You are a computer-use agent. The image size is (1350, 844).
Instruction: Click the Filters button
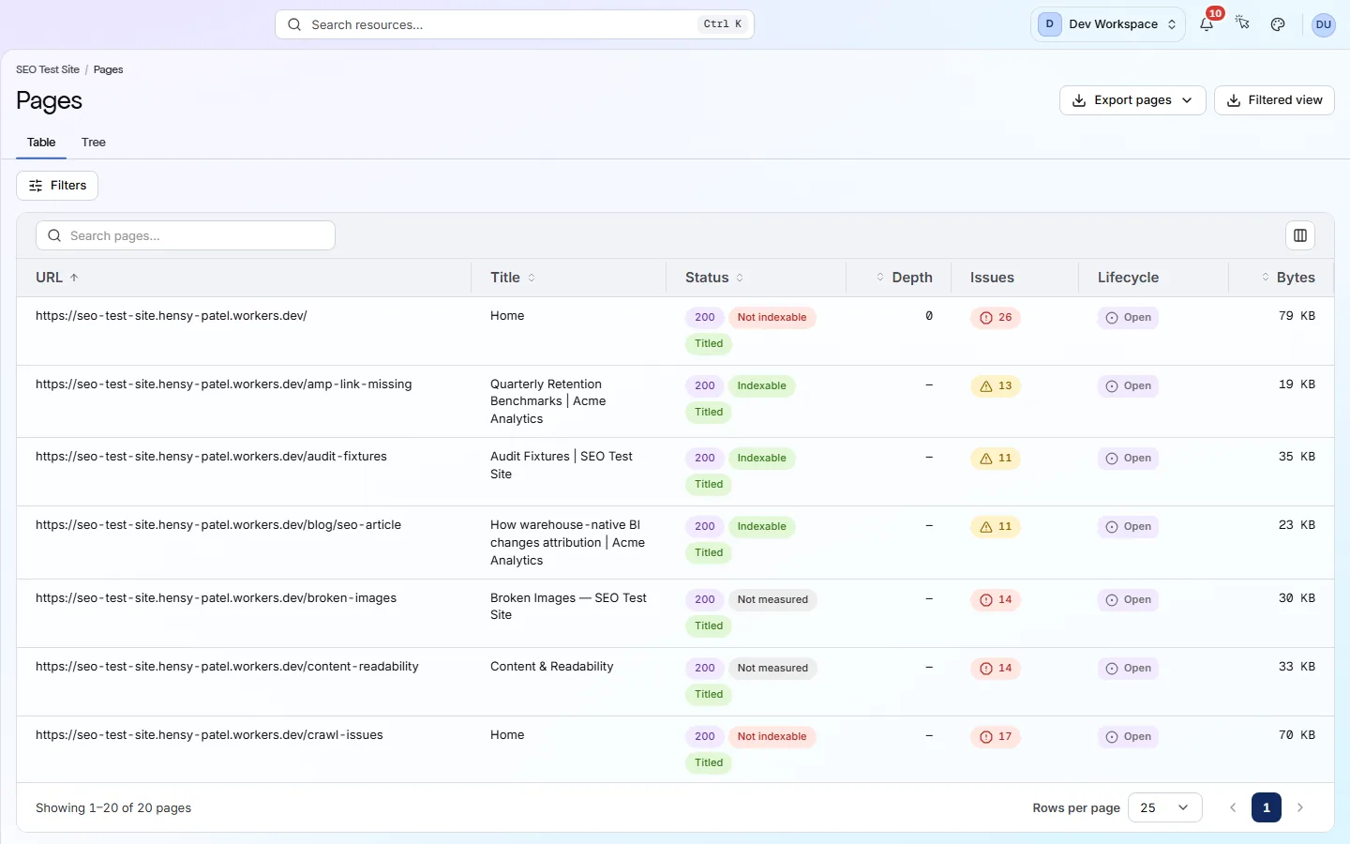(x=57, y=186)
